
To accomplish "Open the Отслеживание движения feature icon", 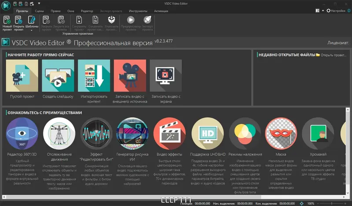I will (59, 133).
